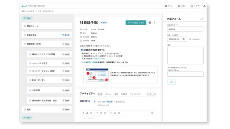Click the date field showing 2026/03/18
The image size is (230, 129).
176,39
